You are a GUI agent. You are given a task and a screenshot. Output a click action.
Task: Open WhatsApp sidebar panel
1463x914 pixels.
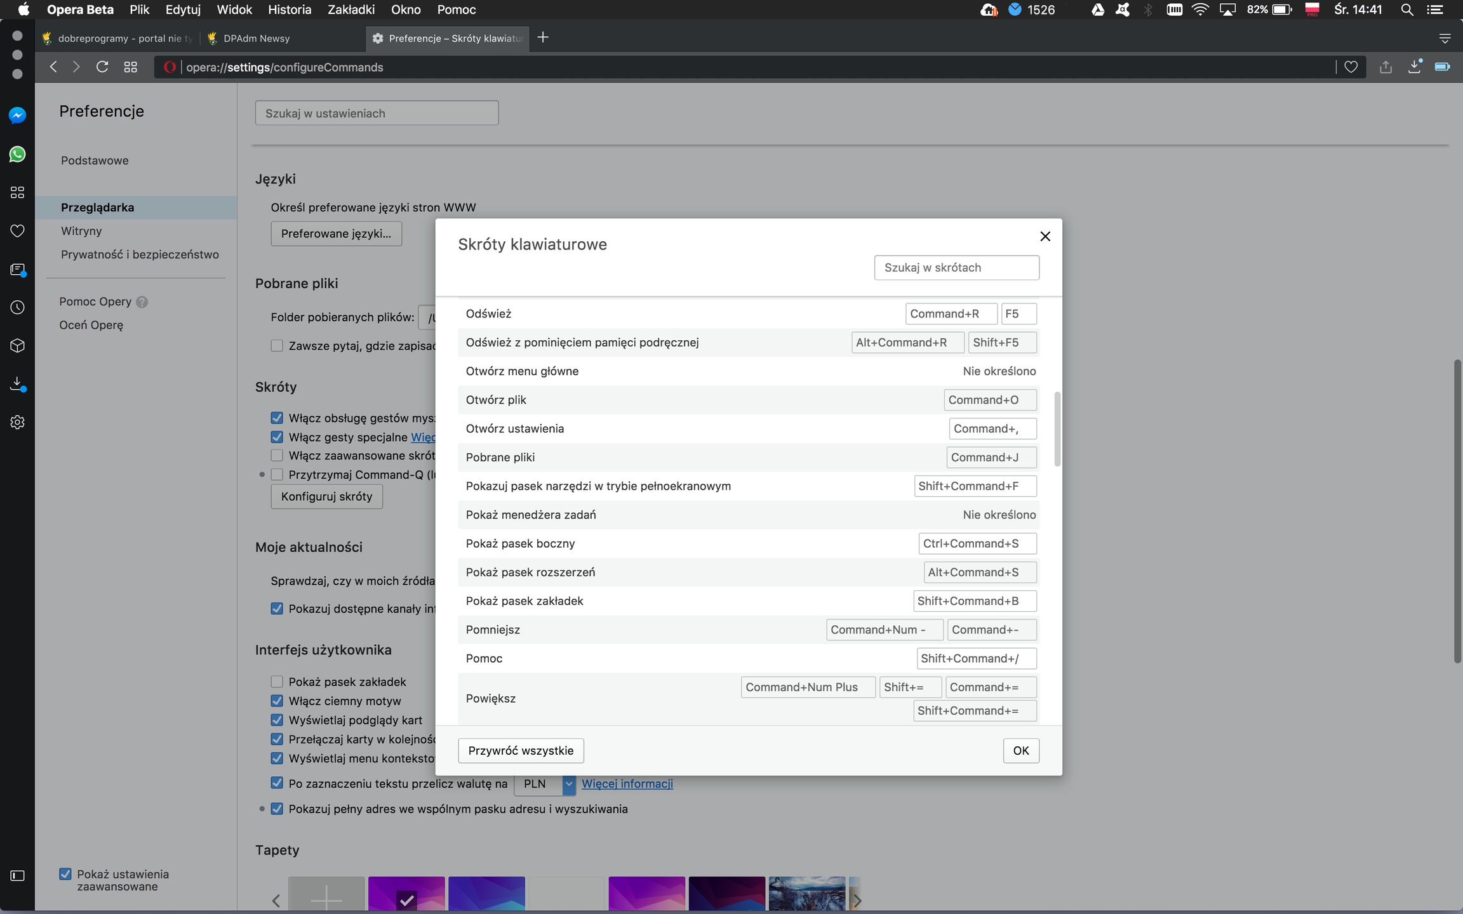tap(17, 154)
